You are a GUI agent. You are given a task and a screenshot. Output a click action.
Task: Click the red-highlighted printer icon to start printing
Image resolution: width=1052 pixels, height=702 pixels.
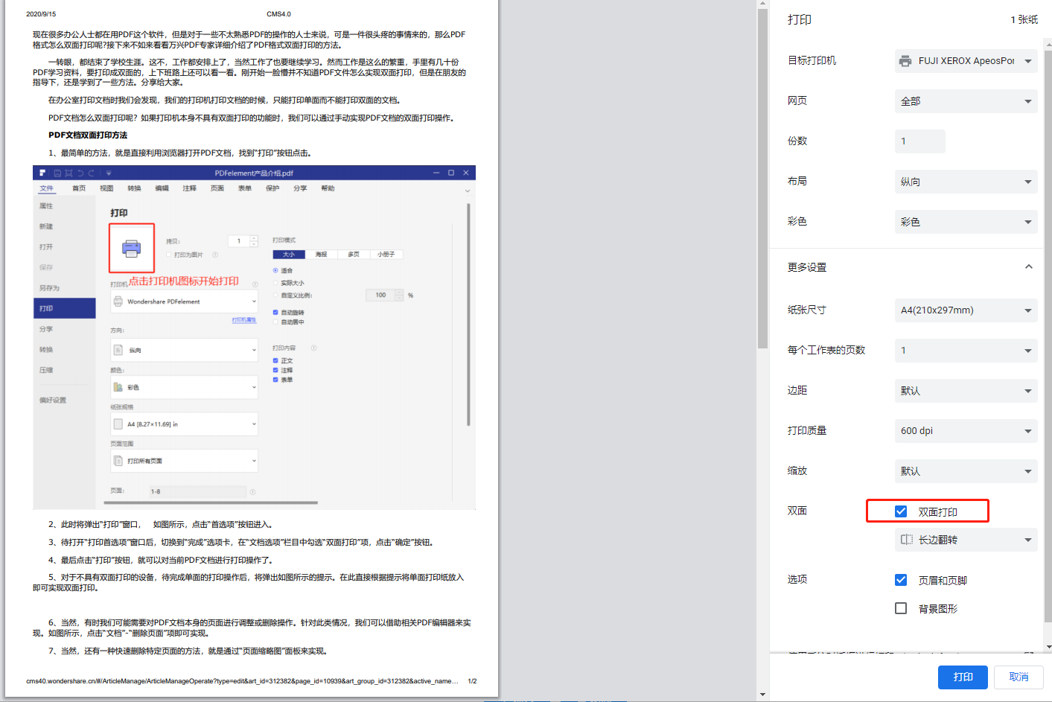click(131, 247)
